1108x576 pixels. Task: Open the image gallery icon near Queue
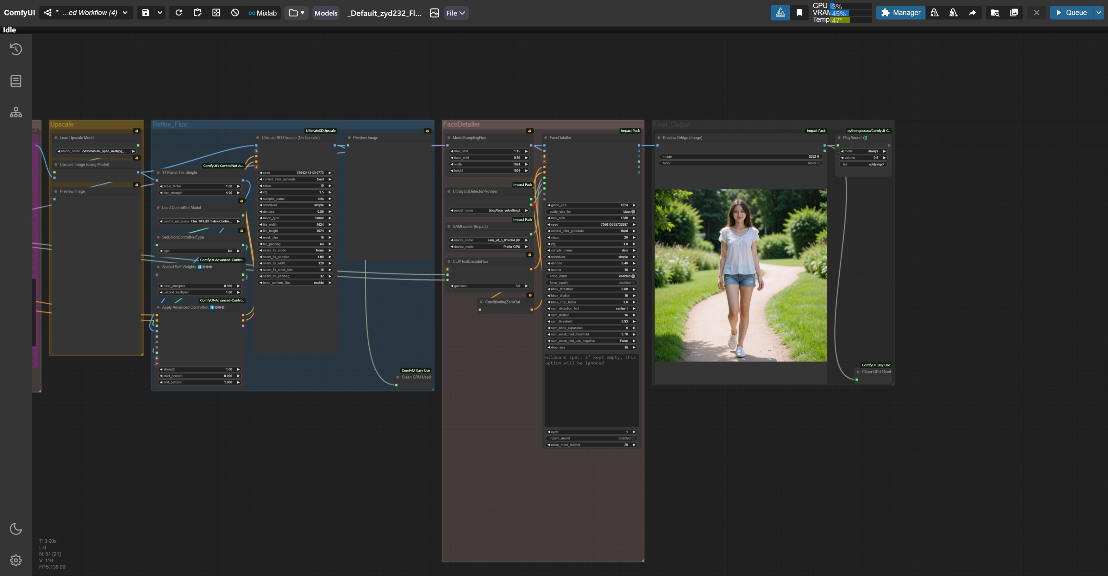(x=1014, y=12)
